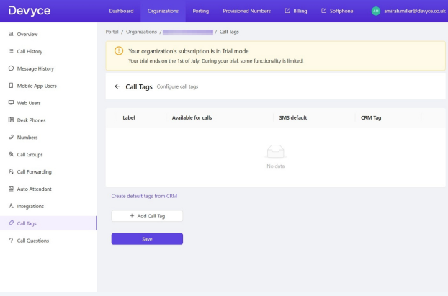
Task: Click the 'Call Tags' breadcrumb text
Action: point(229,32)
